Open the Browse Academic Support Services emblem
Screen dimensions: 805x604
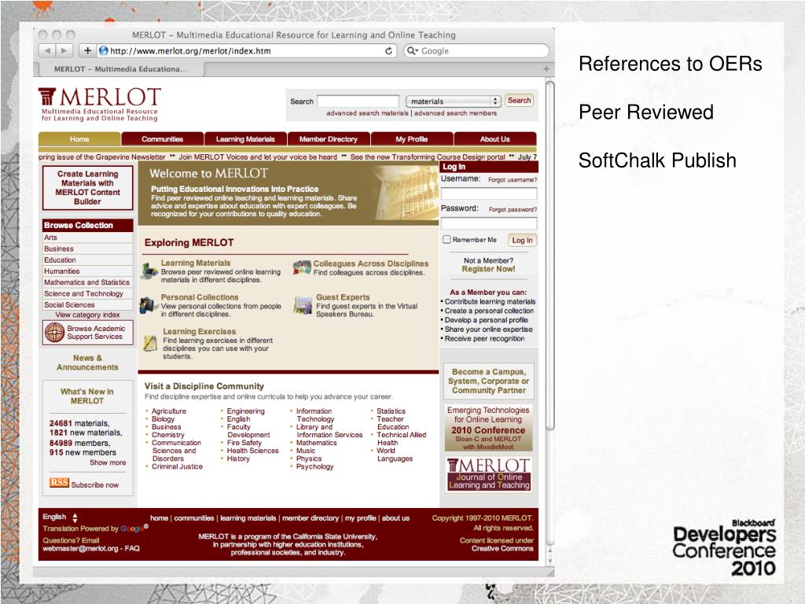[54, 333]
